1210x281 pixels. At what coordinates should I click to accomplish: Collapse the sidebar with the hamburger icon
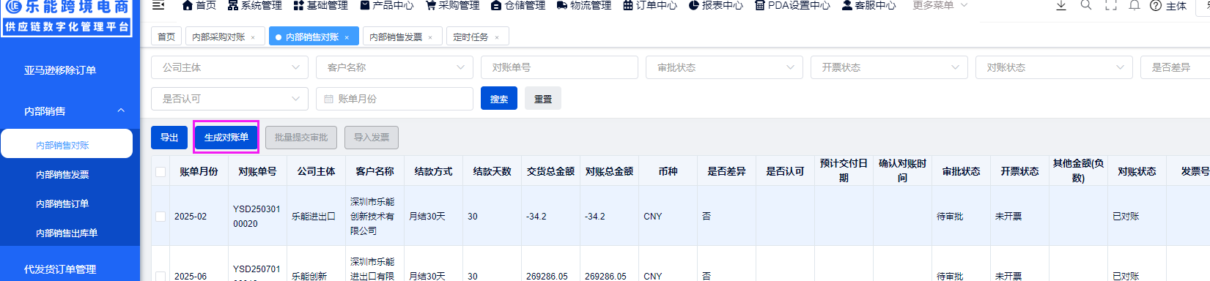pyautogui.click(x=158, y=5)
